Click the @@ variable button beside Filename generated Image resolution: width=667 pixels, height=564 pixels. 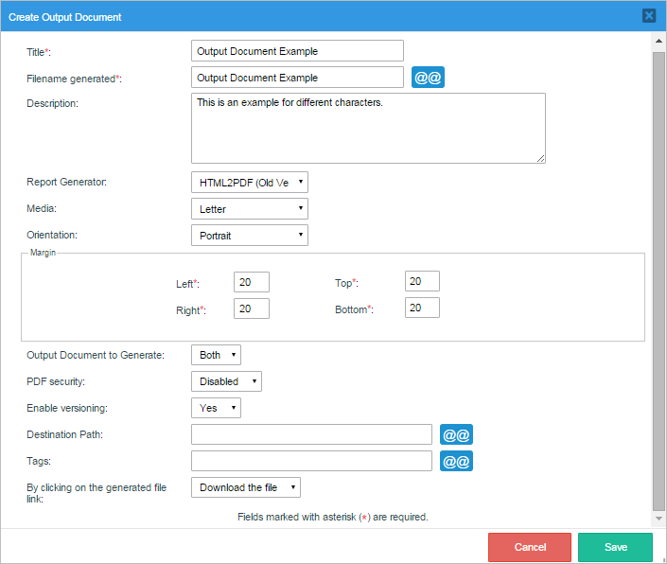click(x=428, y=78)
